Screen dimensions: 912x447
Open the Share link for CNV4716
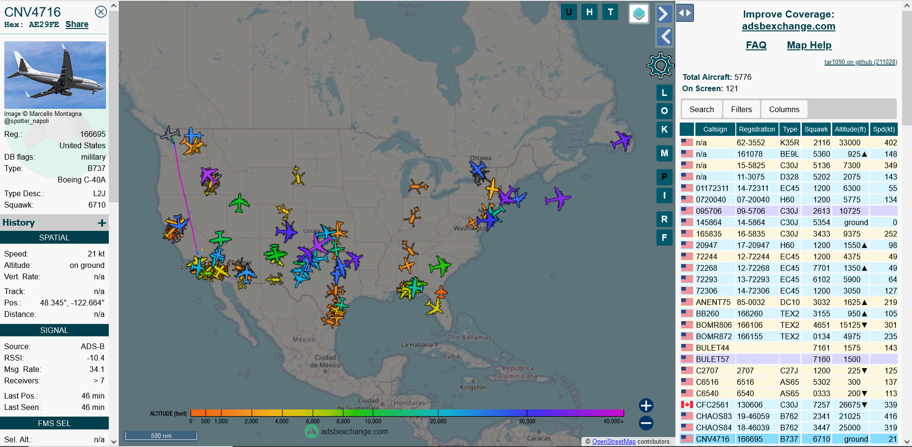point(77,24)
